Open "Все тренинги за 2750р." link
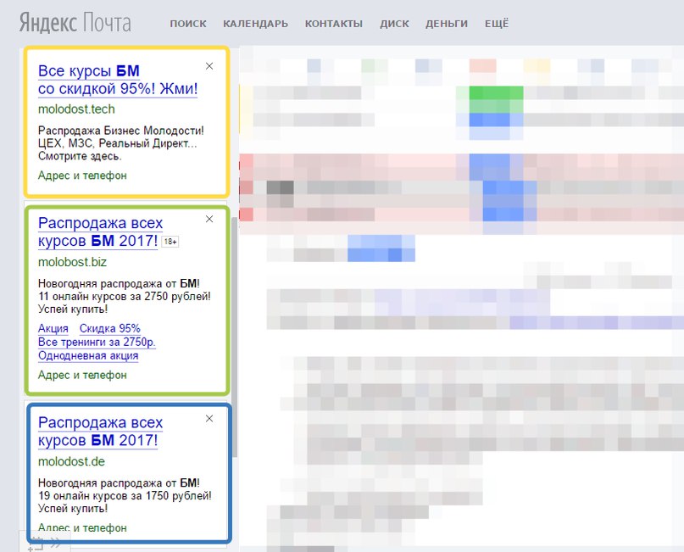 click(97, 342)
